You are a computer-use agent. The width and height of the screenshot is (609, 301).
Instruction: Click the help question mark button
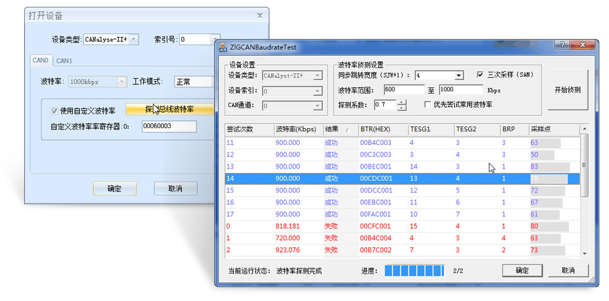click(x=561, y=45)
